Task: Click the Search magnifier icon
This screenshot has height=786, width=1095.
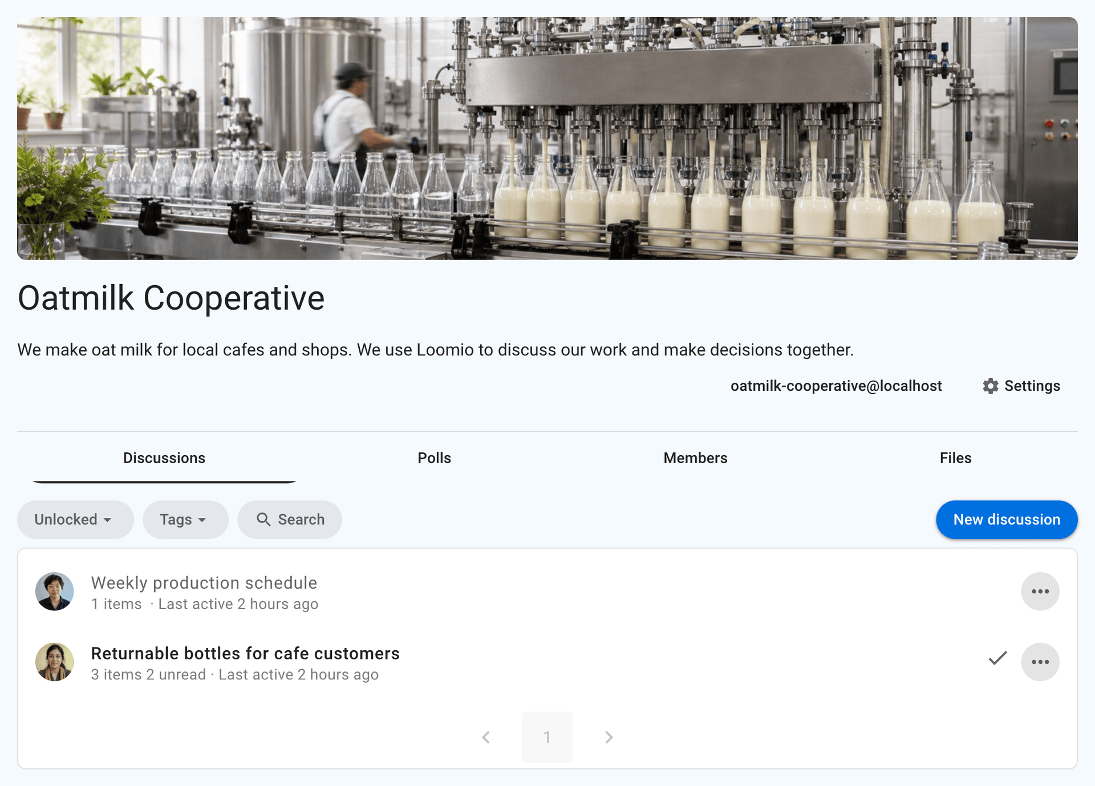Action: (x=263, y=519)
